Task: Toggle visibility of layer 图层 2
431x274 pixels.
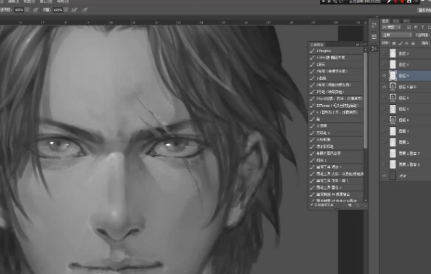Action: coord(384,52)
